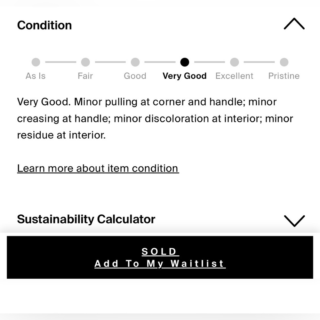Select the Fair condition dot
The image size is (320, 320).
click(x=85, y=62)
